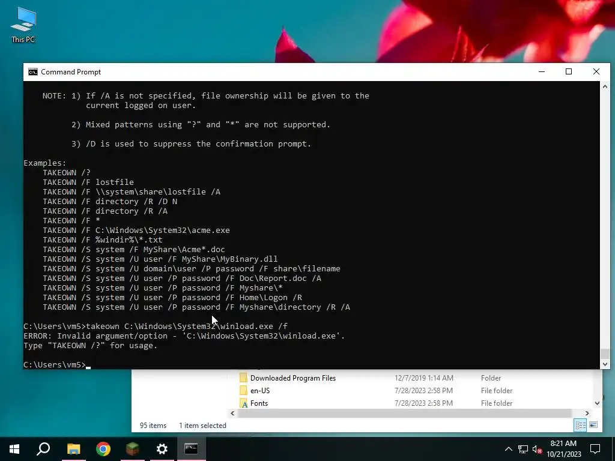
Task: Open the Minecraft block taskbar icon
Action: (x=133, y=449)
